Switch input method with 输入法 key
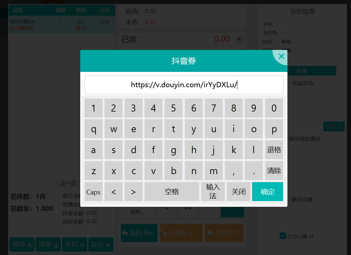 click(213, 192)
